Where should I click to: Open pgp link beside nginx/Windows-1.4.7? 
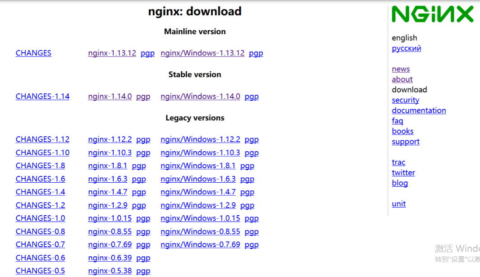(x=247, y=192)
